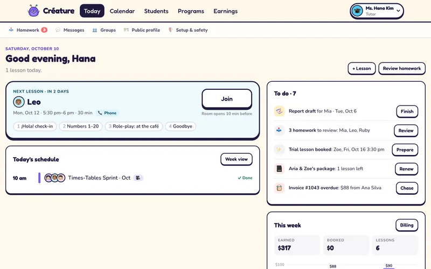Click the LESSONS 6 stat tile
The height and width of the screenshot is (269, 431).
pyautogui.click(x=395, y=245)
